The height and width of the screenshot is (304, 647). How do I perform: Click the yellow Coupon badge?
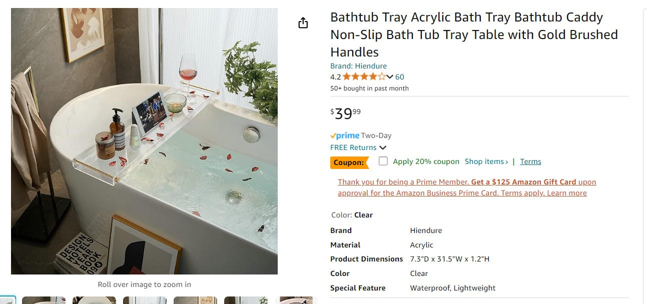[x=349, y=162]
